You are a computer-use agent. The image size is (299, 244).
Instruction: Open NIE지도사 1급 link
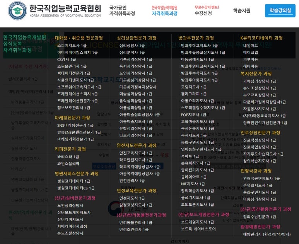193,184
